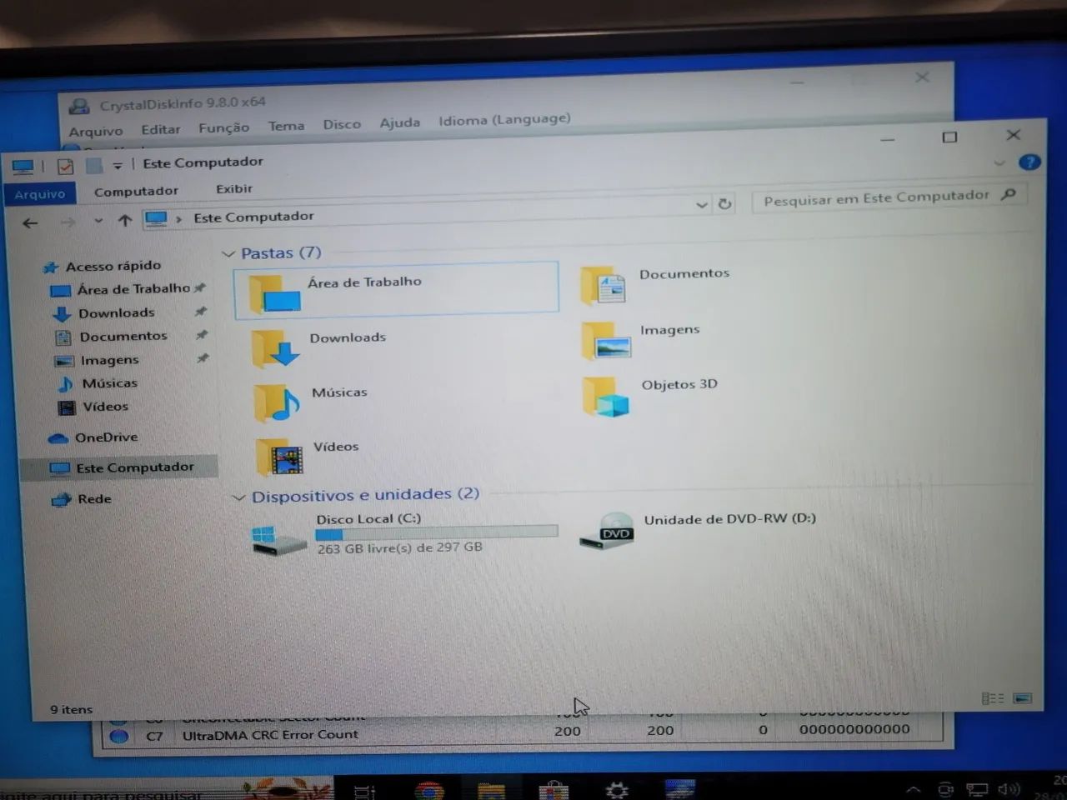The image size is (1067, 800).
Task: Open CrystalDiskInfo Ajuda menu
Action: coord(400,122)
